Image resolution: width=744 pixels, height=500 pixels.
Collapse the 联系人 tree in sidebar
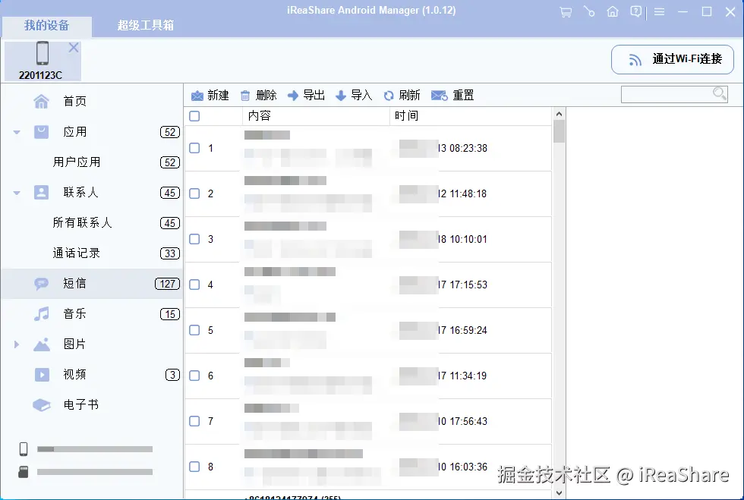[16, 192]
